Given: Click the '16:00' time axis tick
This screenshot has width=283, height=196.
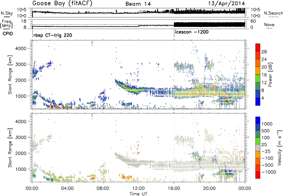Looking at the screenshot, I should [x=174, y=189].
